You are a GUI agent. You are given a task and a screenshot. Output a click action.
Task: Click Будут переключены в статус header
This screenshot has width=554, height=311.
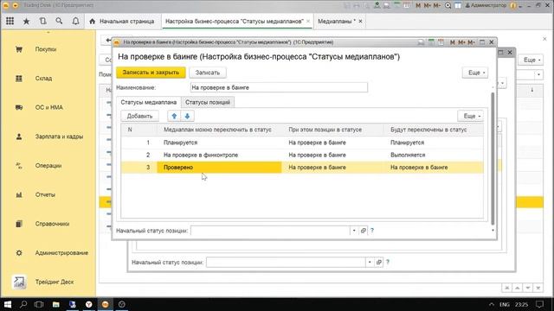[434, 130]
